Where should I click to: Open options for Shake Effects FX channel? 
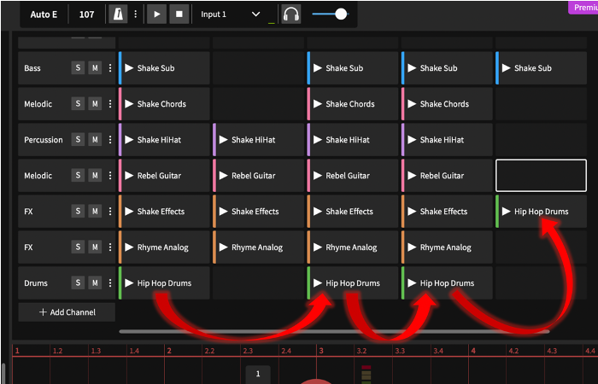(x=110, y=212)
